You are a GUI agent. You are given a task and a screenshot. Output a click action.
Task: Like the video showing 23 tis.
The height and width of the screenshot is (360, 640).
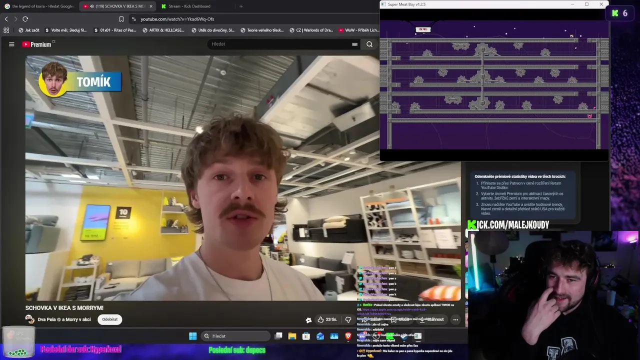tap(326, 319)
